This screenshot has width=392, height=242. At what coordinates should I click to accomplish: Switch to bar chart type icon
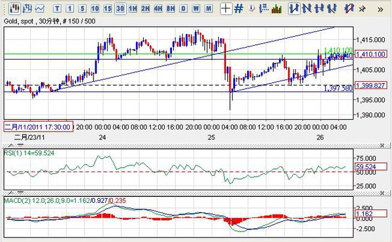pyautogui.click(x=27, y=9)
